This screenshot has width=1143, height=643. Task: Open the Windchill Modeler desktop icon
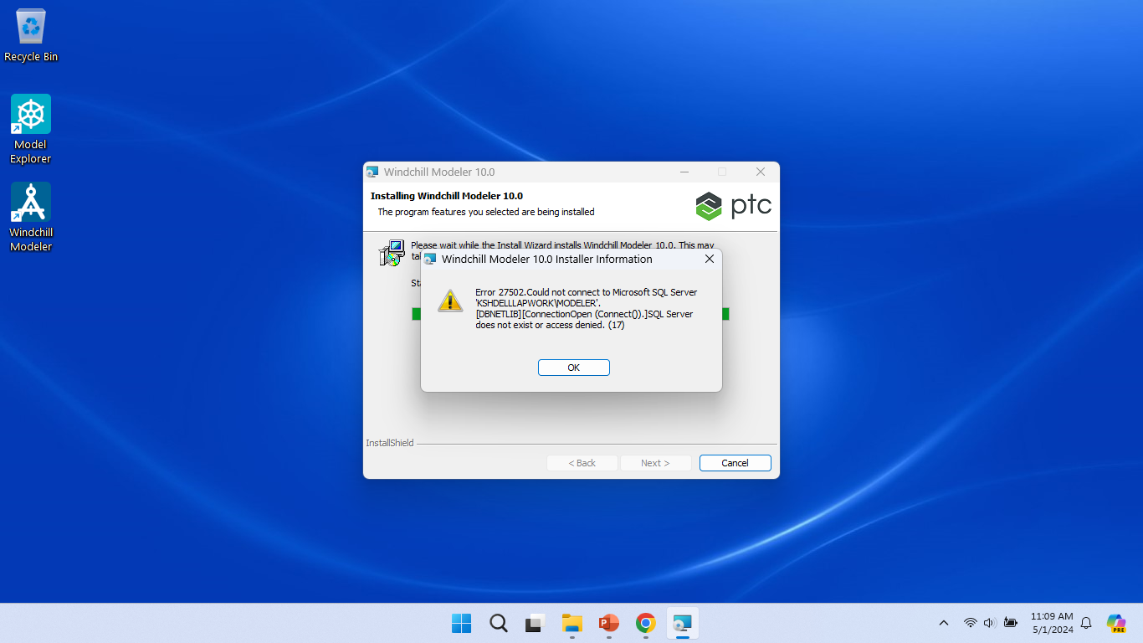pos(30,202)
